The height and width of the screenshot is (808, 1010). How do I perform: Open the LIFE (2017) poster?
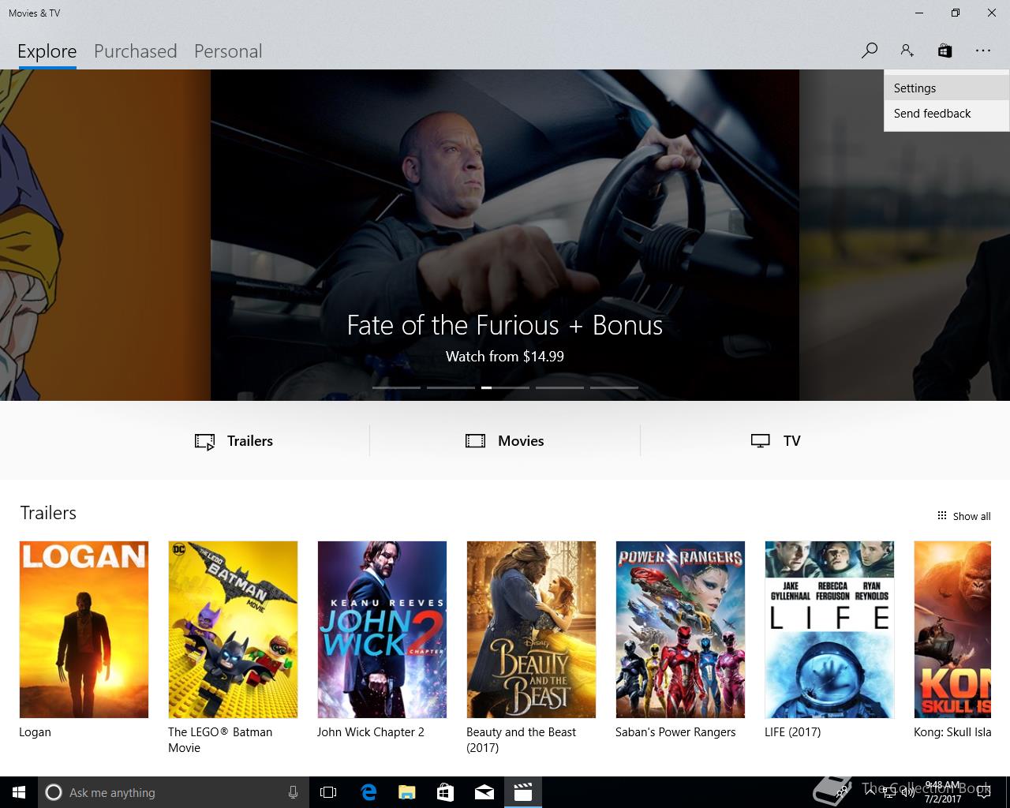tap(829, 630)
